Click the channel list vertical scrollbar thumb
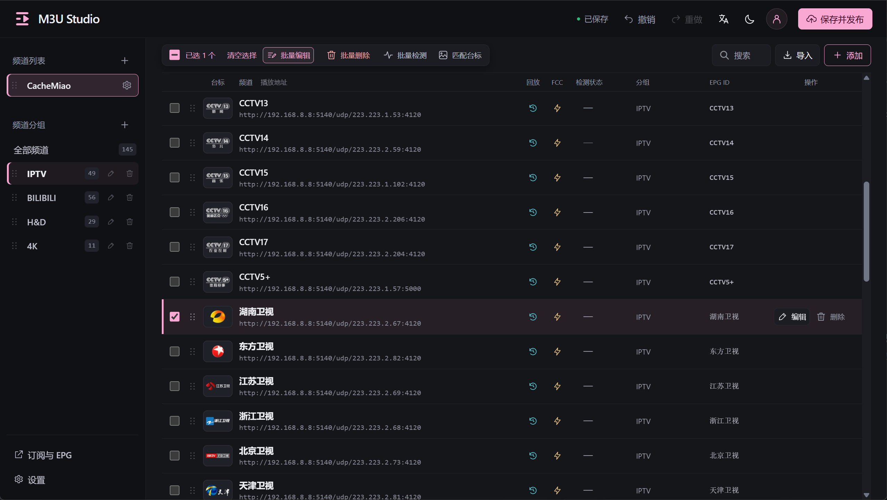This screenshot has height=500, width=887. pyautogui.click(x=867, y=232)
